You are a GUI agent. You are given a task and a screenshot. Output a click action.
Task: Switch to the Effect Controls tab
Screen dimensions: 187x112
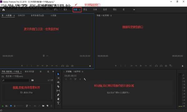22,16
